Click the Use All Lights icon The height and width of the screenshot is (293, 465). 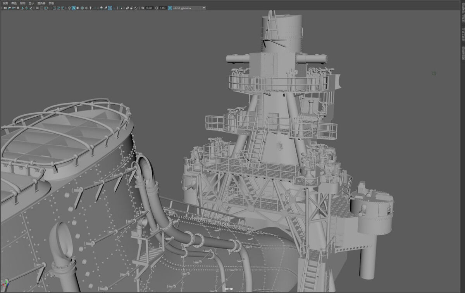click(x=90, y=8)
